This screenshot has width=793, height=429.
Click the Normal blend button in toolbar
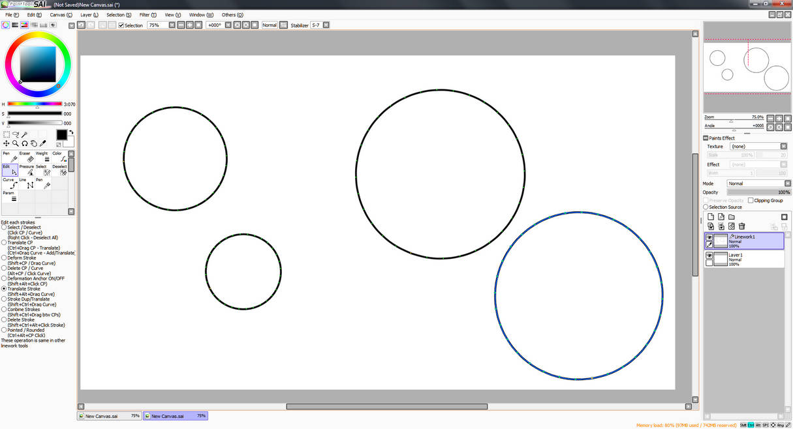(x=270, y=25)
